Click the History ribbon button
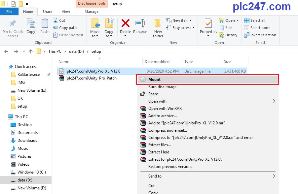This screenshot has width=298, height=194. [x=228, y=35]
